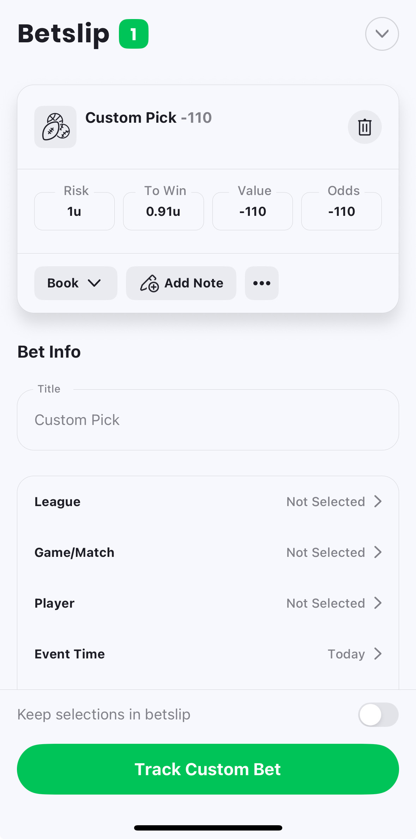This screenshot has height=839, width=416.
Task: Open the three-dots more options menu
Action: click(x=261, y=283)
